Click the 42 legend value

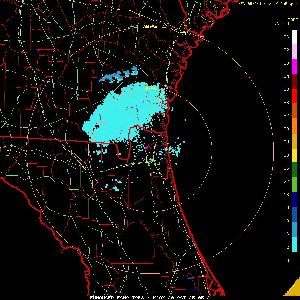[286, 115]
